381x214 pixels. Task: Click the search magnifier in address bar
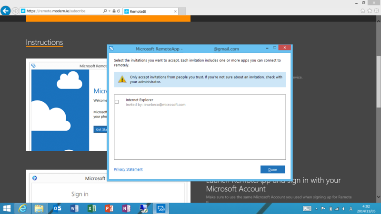pyautogui.click(x=105, y=11)
